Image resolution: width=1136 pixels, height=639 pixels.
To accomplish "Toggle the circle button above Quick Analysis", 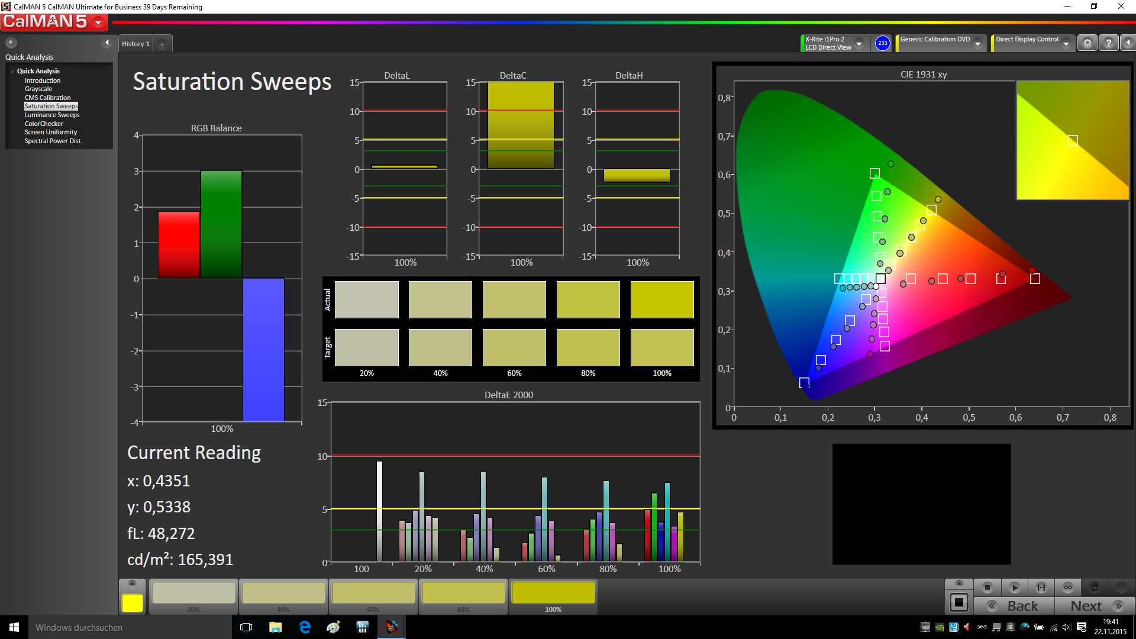I will click(x=11, y=43).
